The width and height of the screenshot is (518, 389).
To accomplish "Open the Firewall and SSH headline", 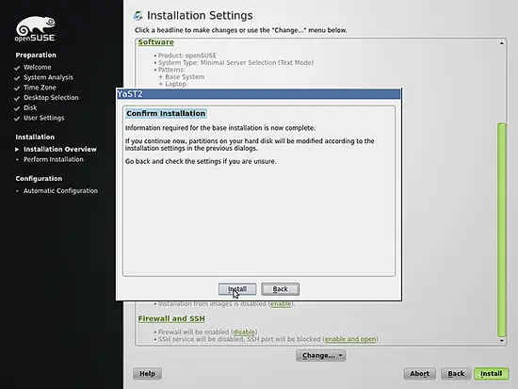I will click(171, 318).
